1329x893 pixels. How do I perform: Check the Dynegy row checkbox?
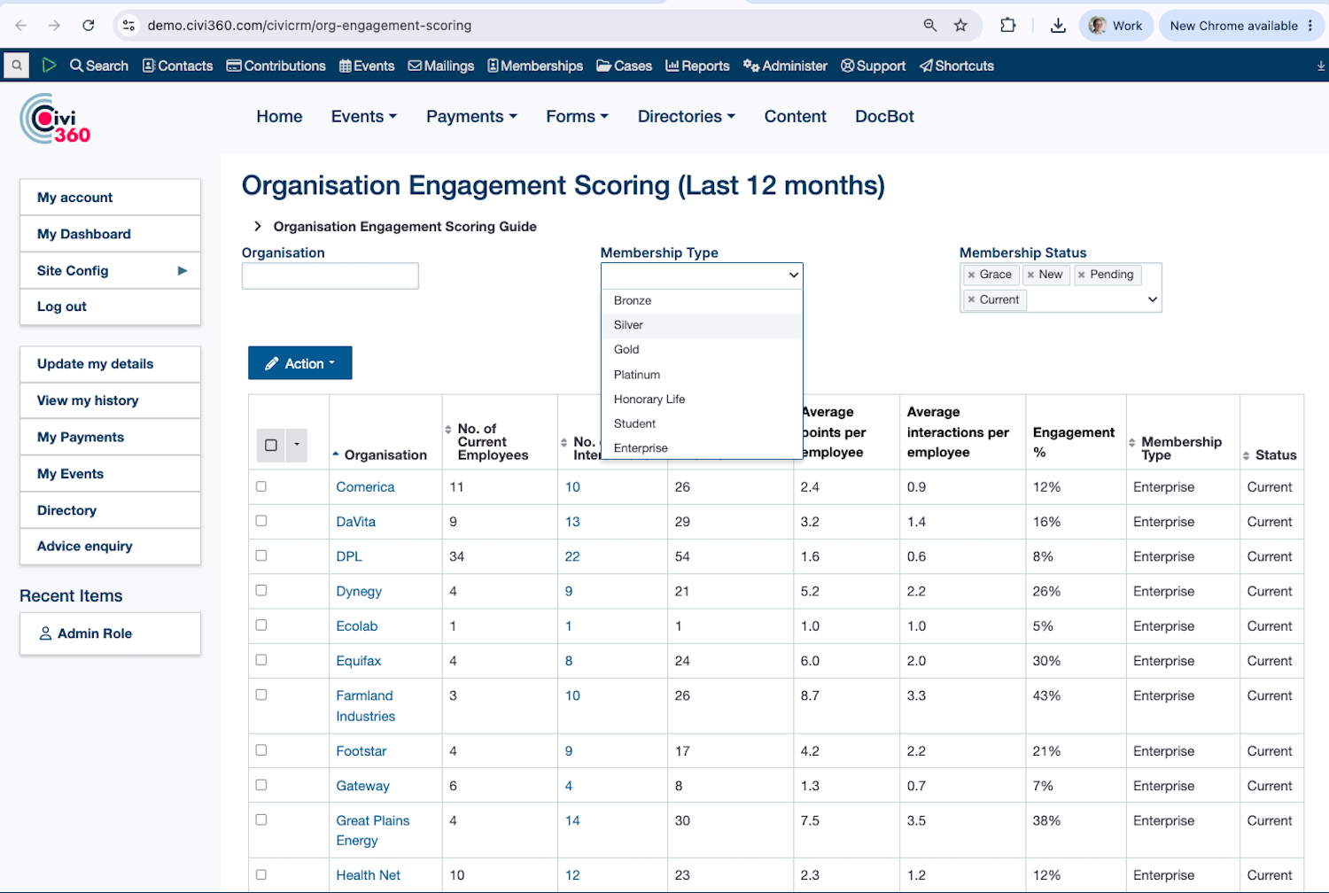pos(261,590)
